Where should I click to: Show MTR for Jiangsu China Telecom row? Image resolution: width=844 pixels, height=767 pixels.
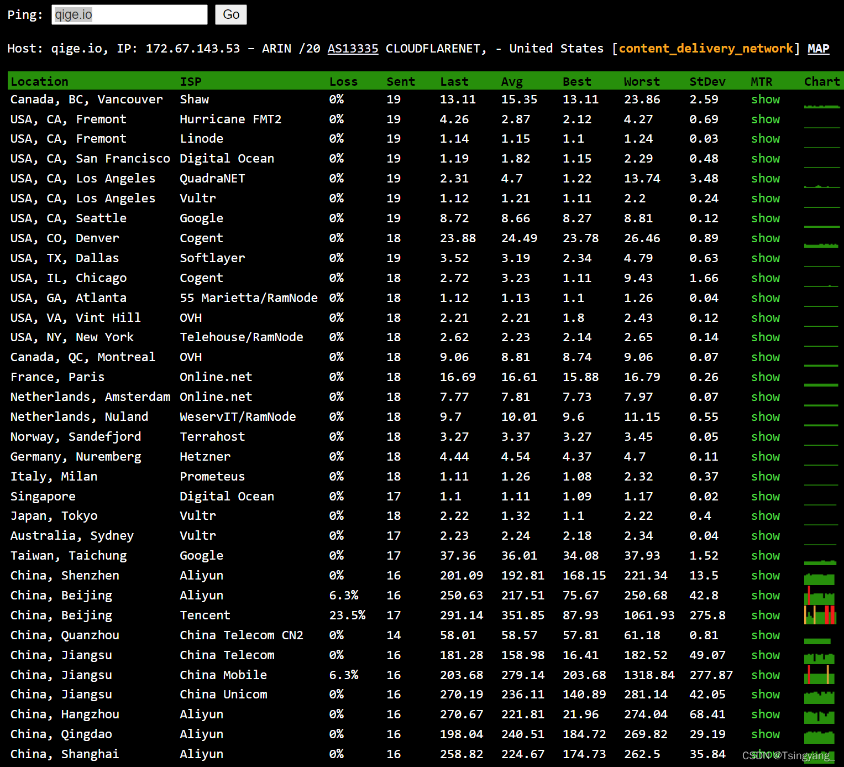pyautogui.click(x=766, y=655)
